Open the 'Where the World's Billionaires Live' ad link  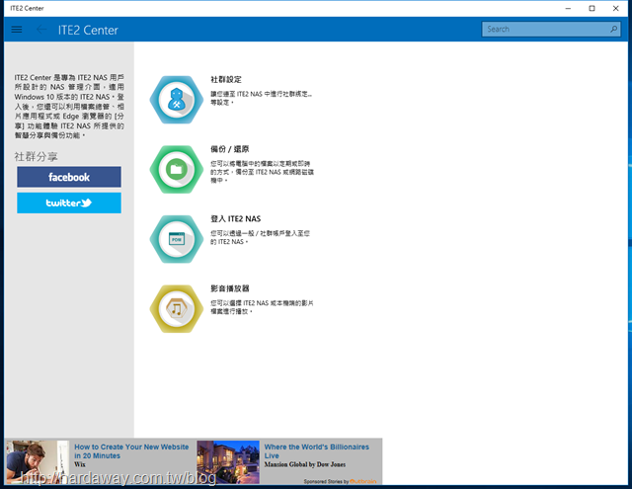coord(316,451)
